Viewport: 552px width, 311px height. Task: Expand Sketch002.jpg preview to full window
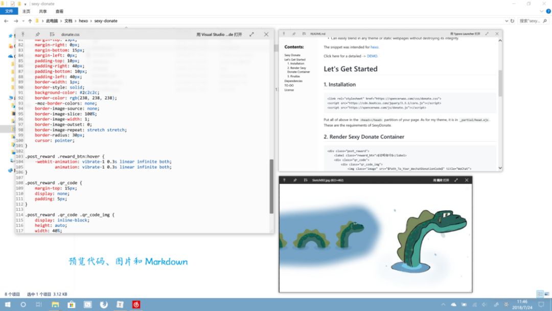click(456, 180)
